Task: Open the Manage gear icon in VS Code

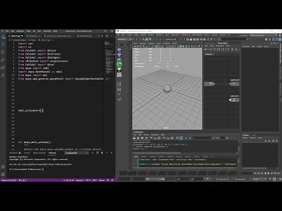Action: (3, 174)
